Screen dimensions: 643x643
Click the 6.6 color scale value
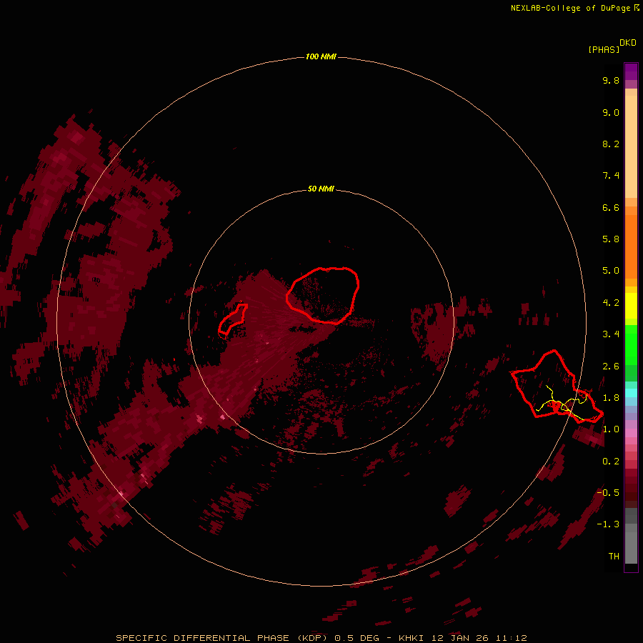pyautogui.click(x=611, y=207)
